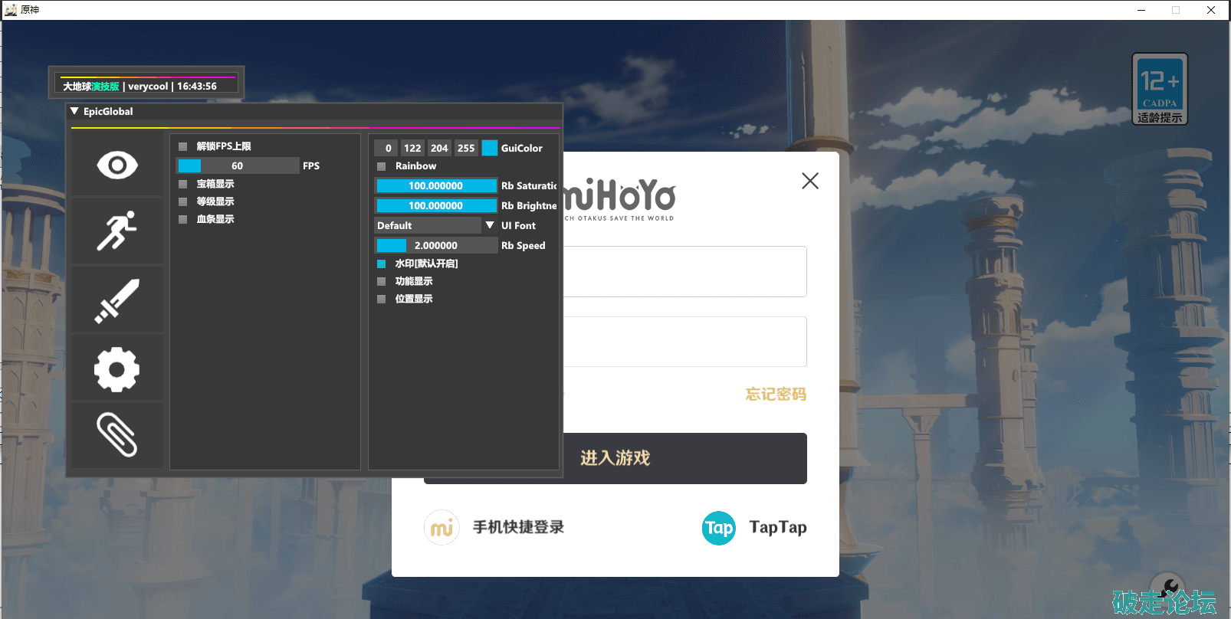
Task: Select the running man movement tab
Action: coord(117,231)
